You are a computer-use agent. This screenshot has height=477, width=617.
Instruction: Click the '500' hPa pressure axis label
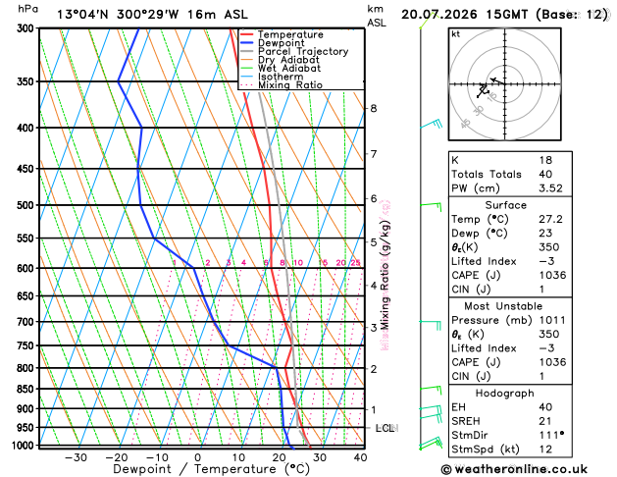(x=27, y=205)
